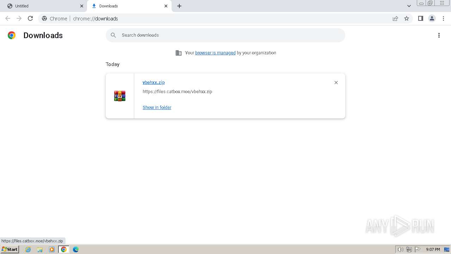Open Action Center flag icon
The width and height of the screenshot is (451, 254).
pyautogui.click(x=418, y=249)
